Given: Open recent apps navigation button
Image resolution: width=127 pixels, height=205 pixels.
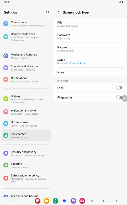Looking at the screenshot, I should 93,201.
